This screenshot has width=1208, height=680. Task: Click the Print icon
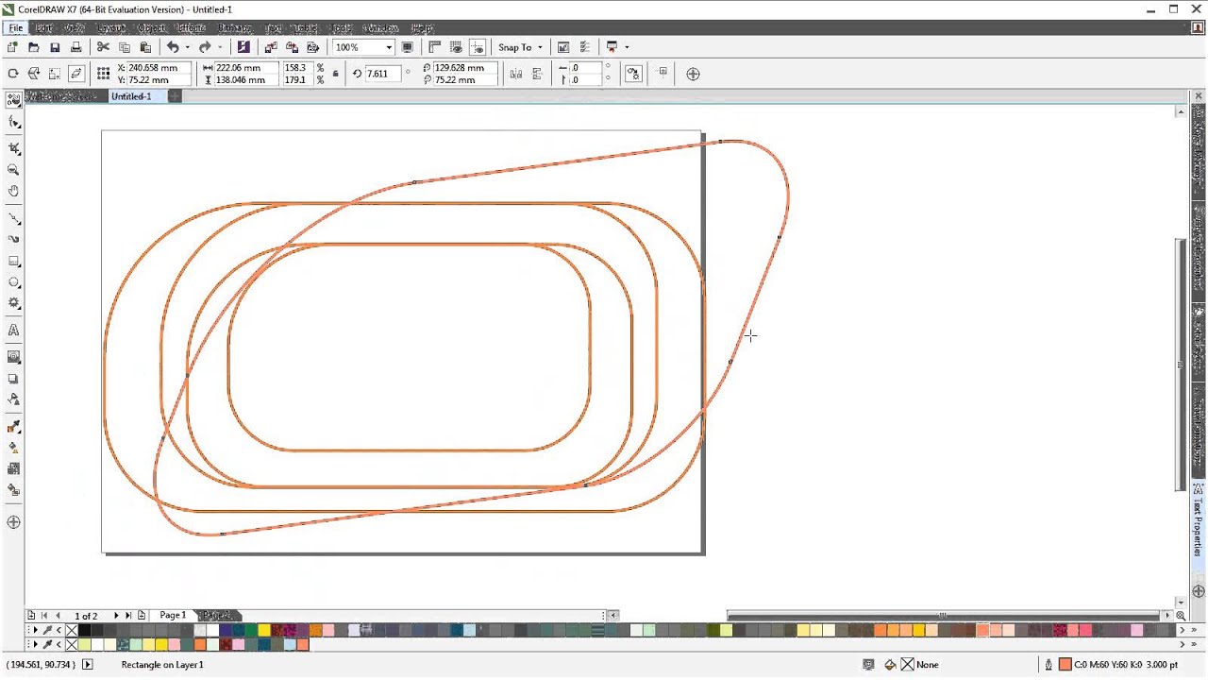pyautogui.click(x=75, y=47)
